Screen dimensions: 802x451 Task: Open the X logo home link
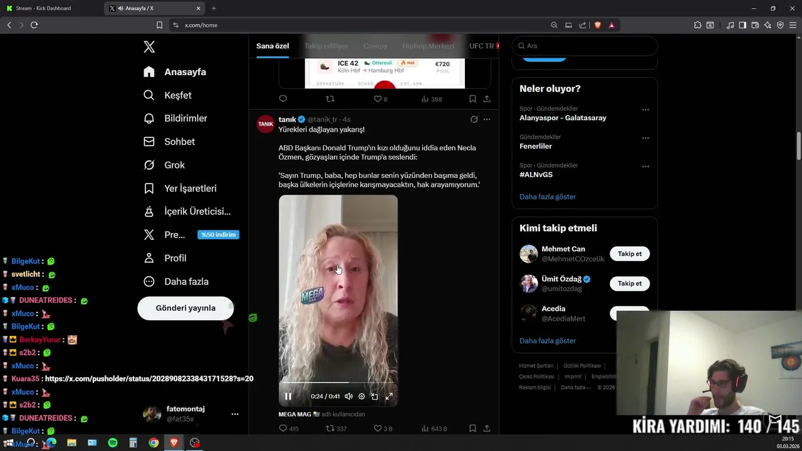click(x=149, y=47)
